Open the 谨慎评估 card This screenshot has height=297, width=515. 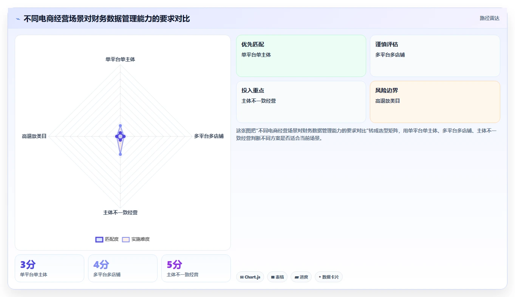click(435, 56)
